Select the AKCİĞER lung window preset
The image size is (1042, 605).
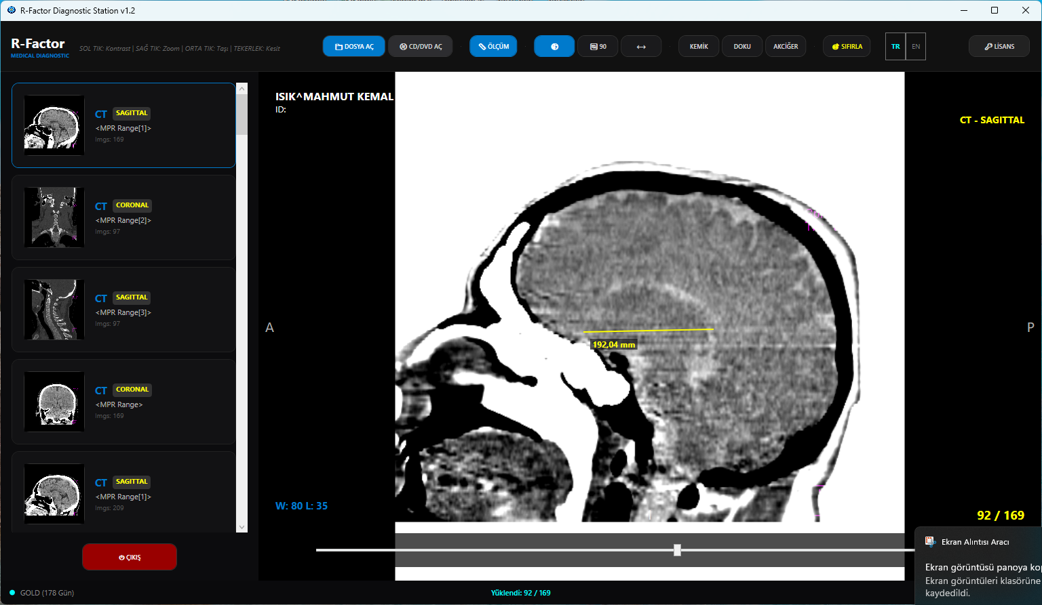click(x=786, y=47)
